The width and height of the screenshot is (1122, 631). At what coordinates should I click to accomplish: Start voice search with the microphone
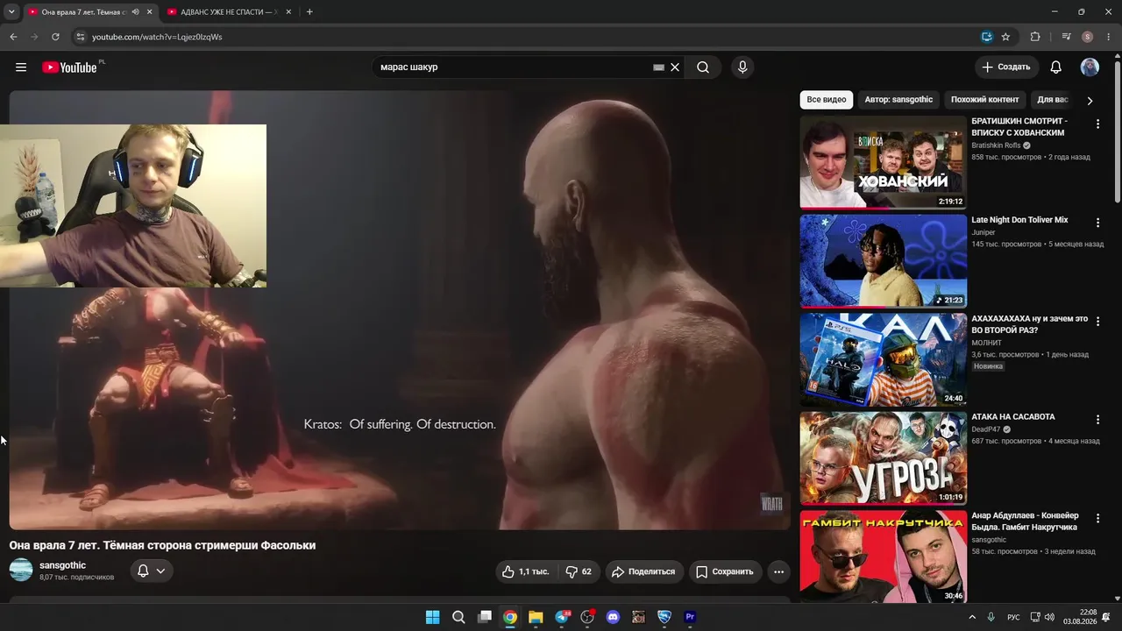742,67
